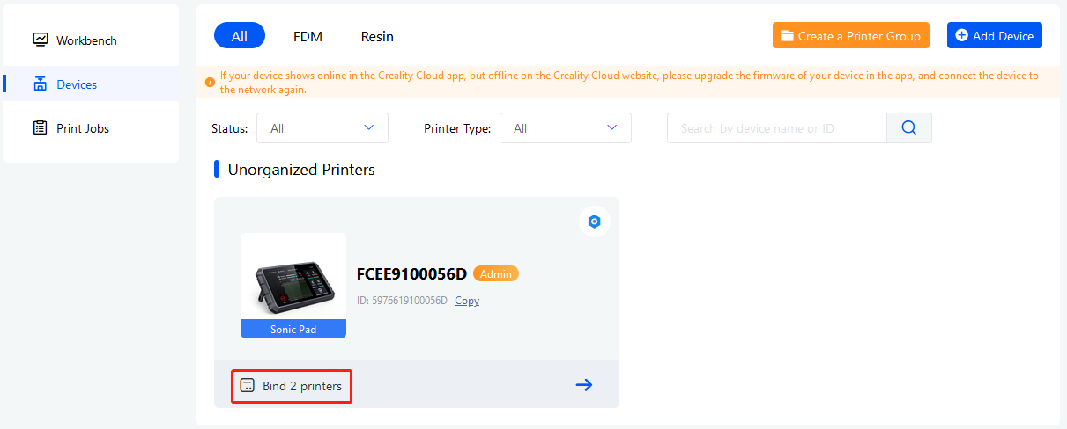
Task: Click the Workbench chart icon
Action: click(x=41, y=40)
